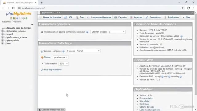Open the phpMyAdmin documentation icon in sidebar
Image resolution: width=197 pixels, height=111 pixels.
coord(17,18)
